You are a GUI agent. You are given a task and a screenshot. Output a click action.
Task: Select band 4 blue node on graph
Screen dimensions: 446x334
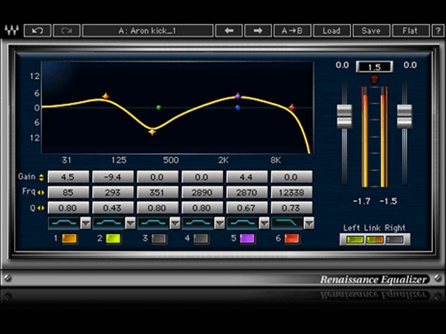tap(238, 108)
